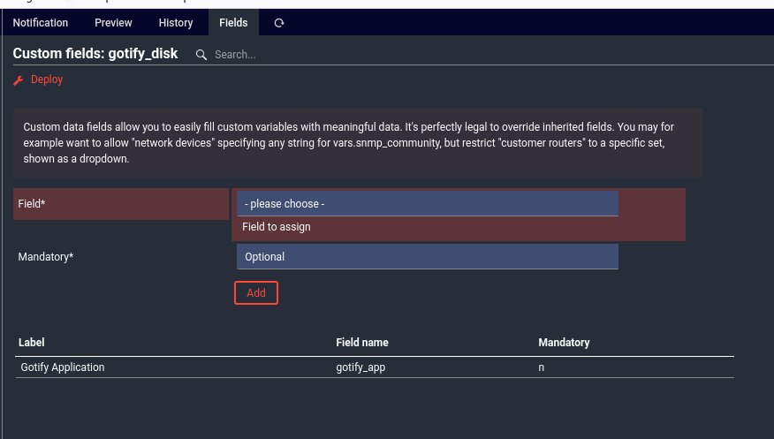Viewport: 774px width, 439px height.
Task: Switch to the Preview tab
Action: click(x=113, y=23)
